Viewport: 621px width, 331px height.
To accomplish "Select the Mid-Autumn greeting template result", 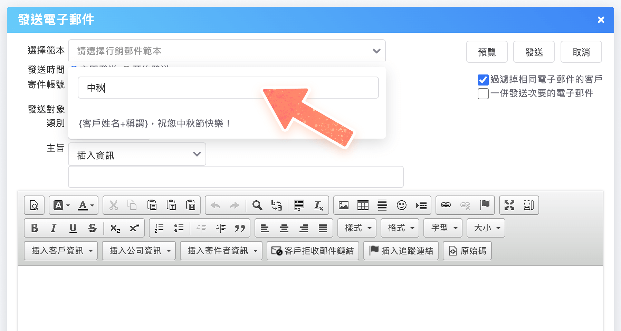I will (155, 123).
